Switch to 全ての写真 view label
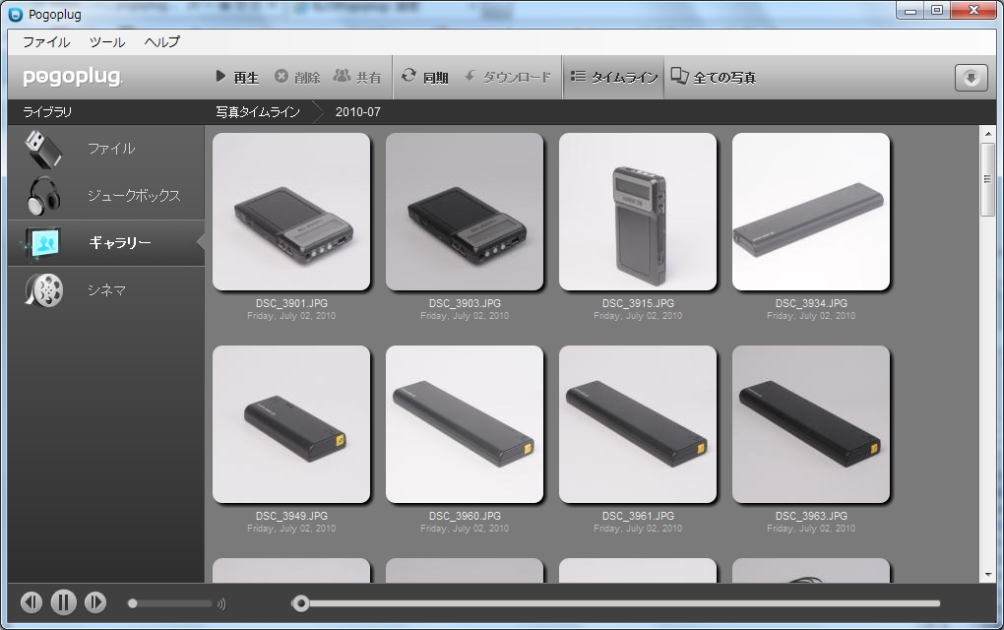The height and width of the screenshot is (630, 1004). (x=724, y=78)
